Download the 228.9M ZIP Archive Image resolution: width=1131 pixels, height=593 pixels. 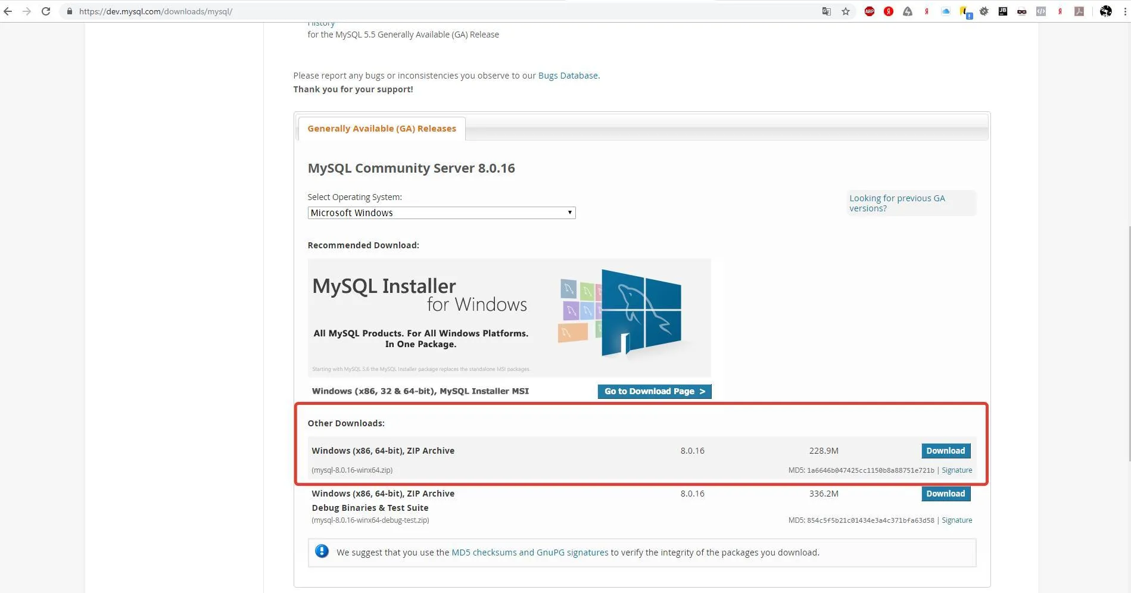(x=945, y=451)
